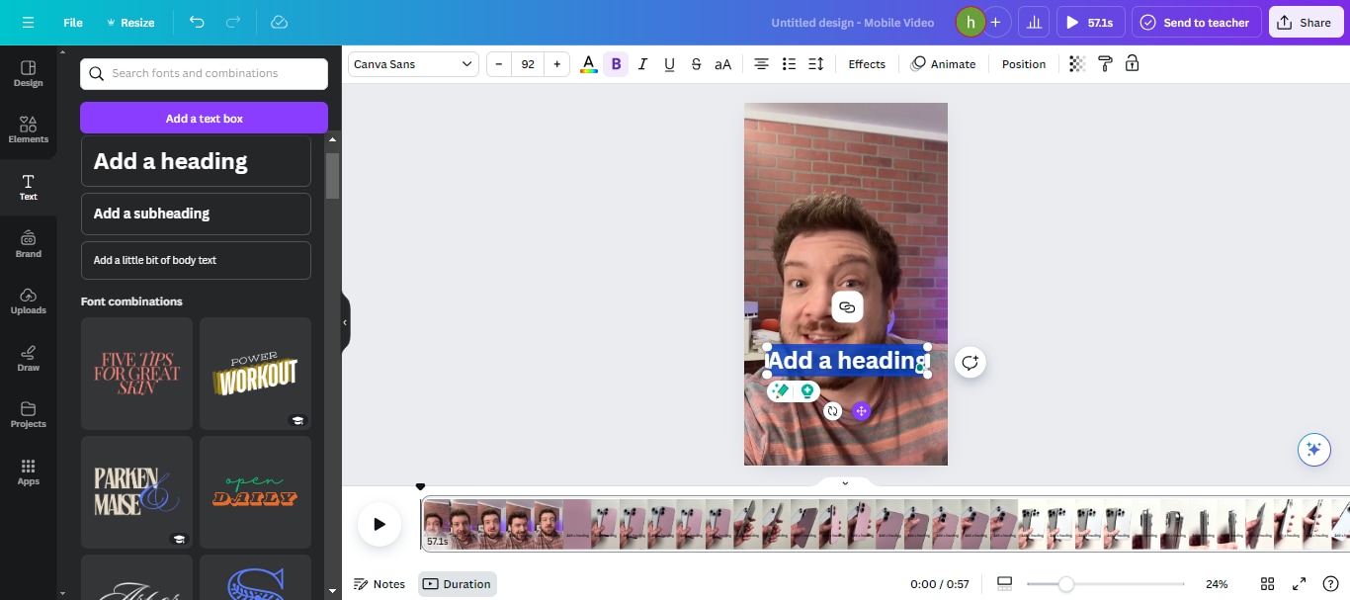Viewport: 1350px width, 600px height.
Task: Check cloud save status icon
Action: [x=279, y=22]
